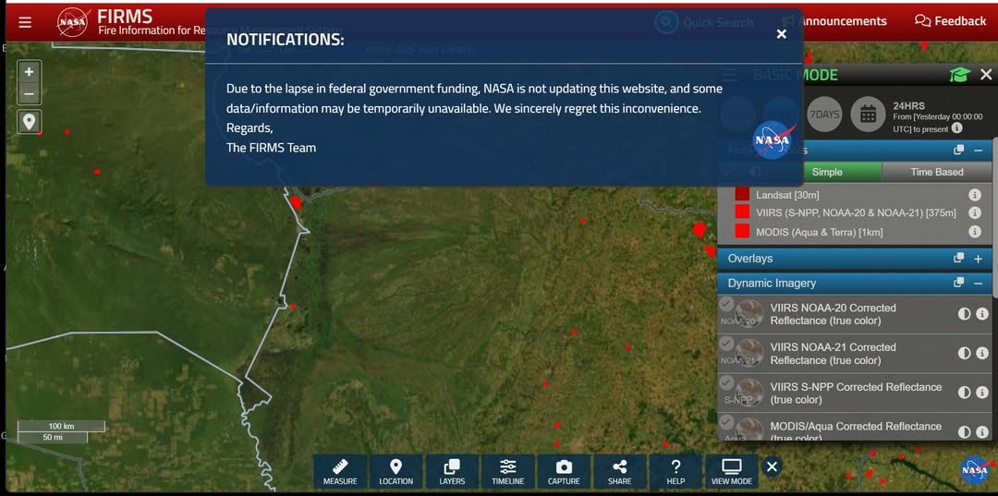Enable VIIRS NOAA-21 Corrected Reflectance layer
The image size is (998, 496).
(727, 345)
